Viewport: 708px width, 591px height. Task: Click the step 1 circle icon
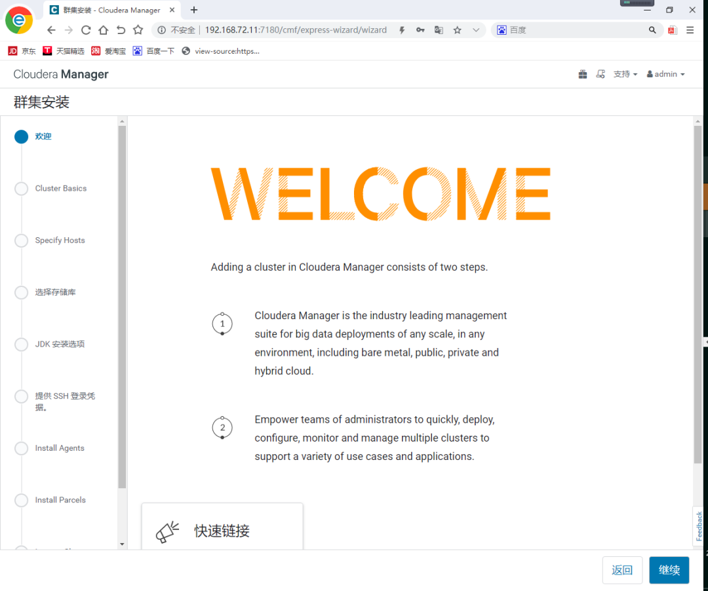click(222, 324)
